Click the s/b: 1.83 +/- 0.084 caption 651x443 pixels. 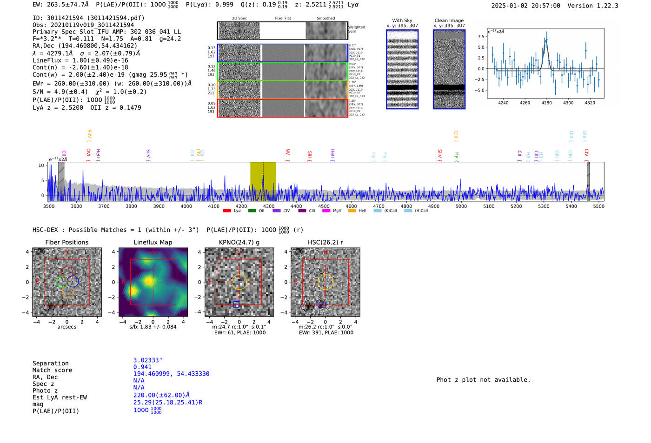tap(153, 327)
